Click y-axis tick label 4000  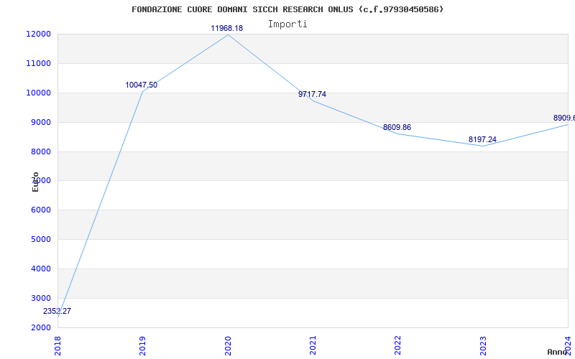tap(40, 269)
